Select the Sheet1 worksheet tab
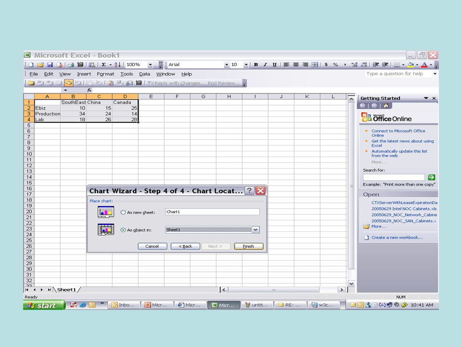Image resolution: width=462 pixels, height=347 pixels. coord(66,290)
